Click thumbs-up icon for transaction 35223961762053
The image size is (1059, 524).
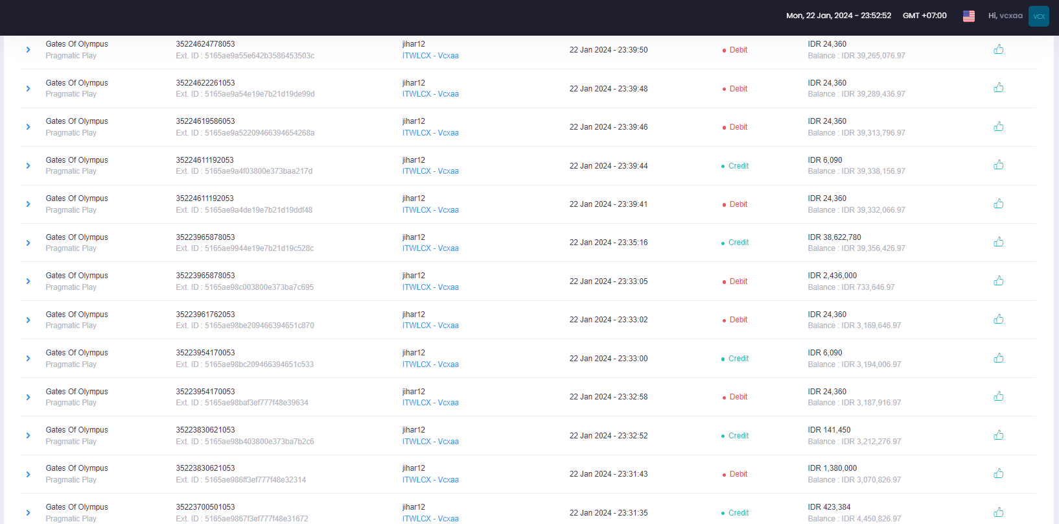click(999, 319)
